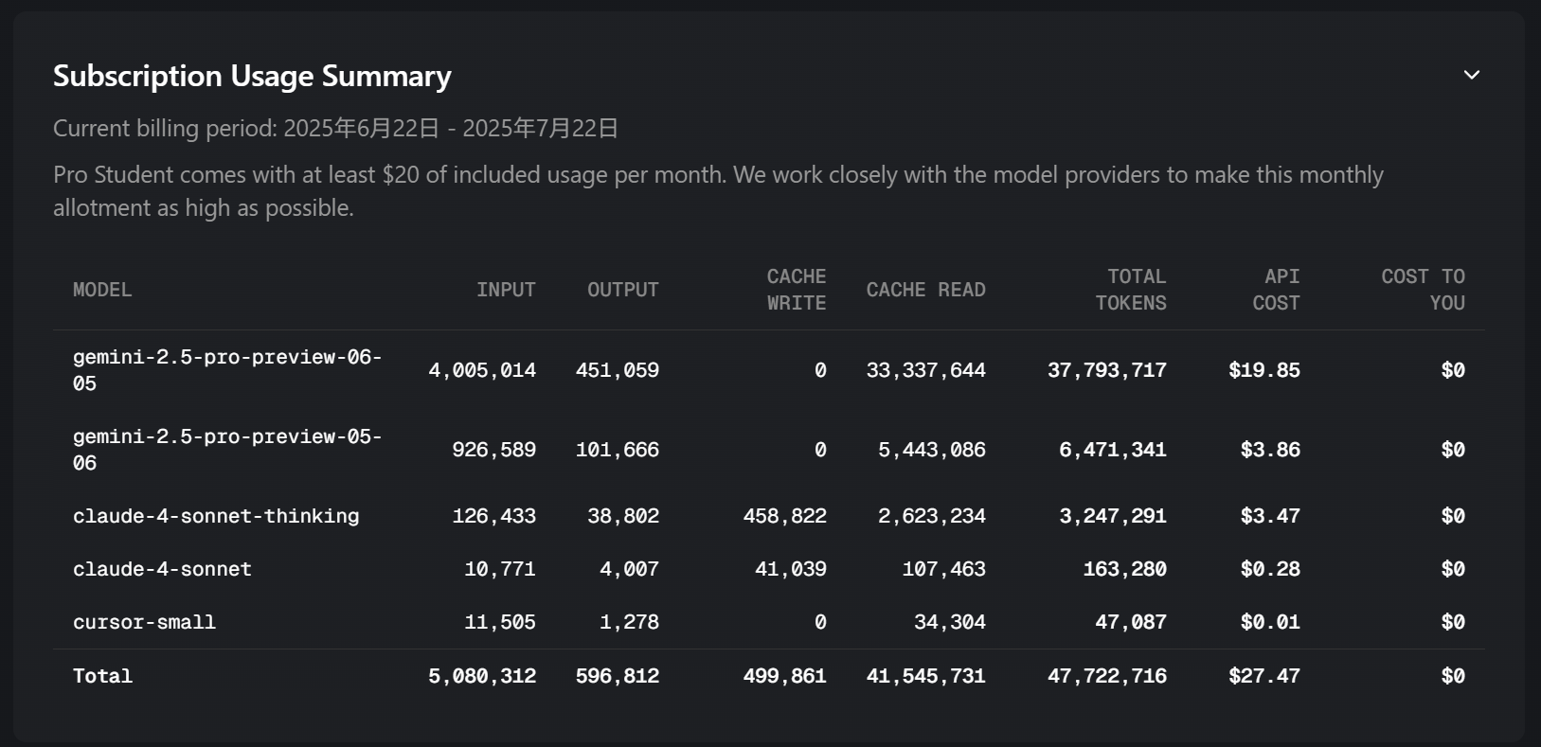Viewport: 1541px width, 747px height.
Task: Click the CACHE WRITE column header
Action: tap(797, 290)
